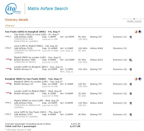Click the LAN logo for flight 5101
This screenshot has width=144, height=131.
click(8, 103)
